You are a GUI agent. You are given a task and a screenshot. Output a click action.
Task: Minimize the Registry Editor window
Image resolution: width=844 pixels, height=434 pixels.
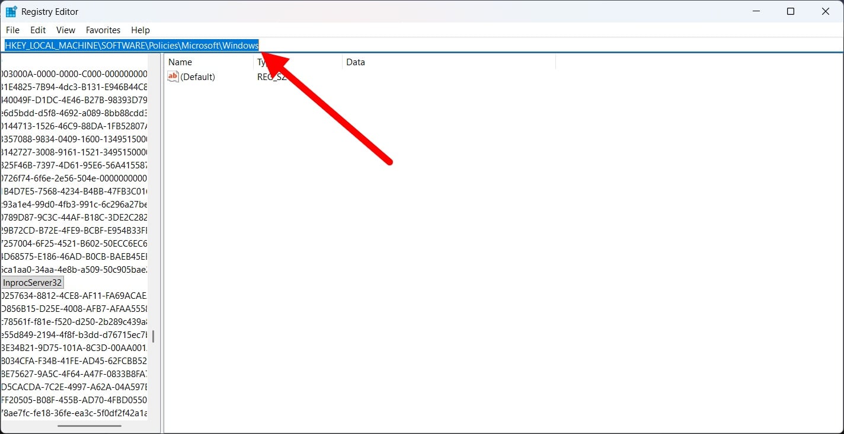tap(756, 11)
